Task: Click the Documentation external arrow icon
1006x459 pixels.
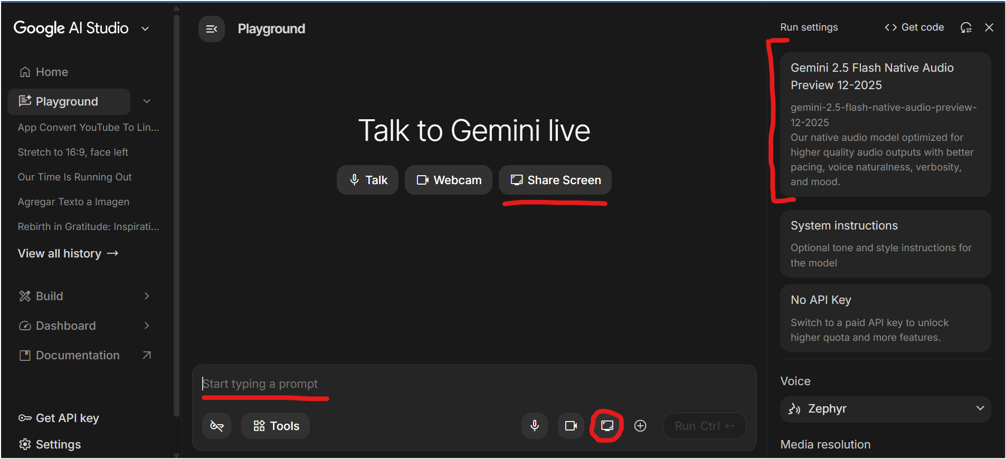Action: 147,355
